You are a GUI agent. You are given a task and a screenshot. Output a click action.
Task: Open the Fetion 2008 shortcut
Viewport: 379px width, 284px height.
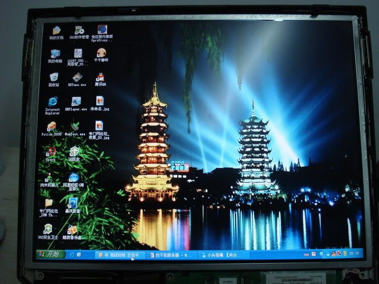51,126
